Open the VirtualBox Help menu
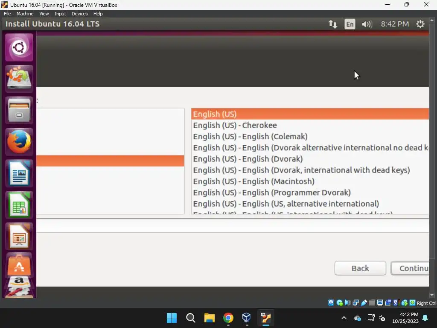The height and width of the screenshot is (328, 437). click(98, 14)
